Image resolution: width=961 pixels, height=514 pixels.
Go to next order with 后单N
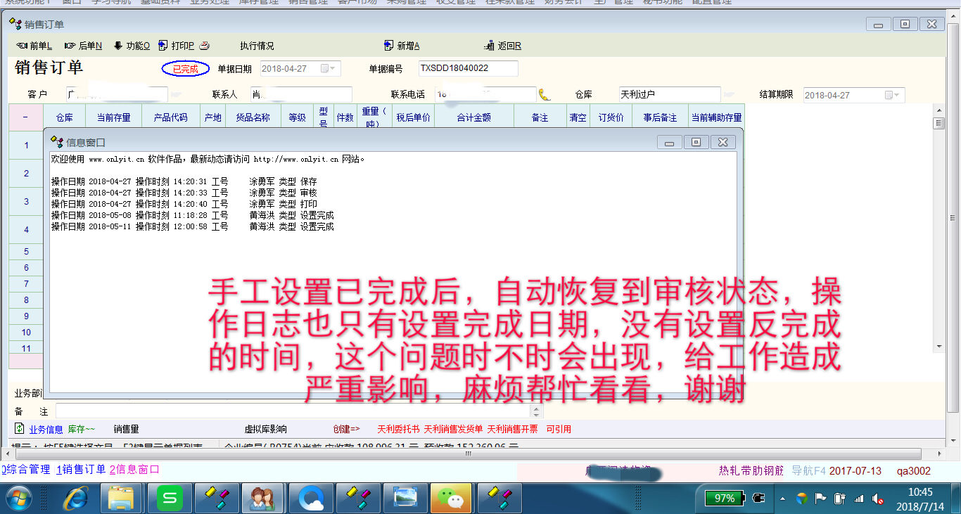click(x=83, y=46)
